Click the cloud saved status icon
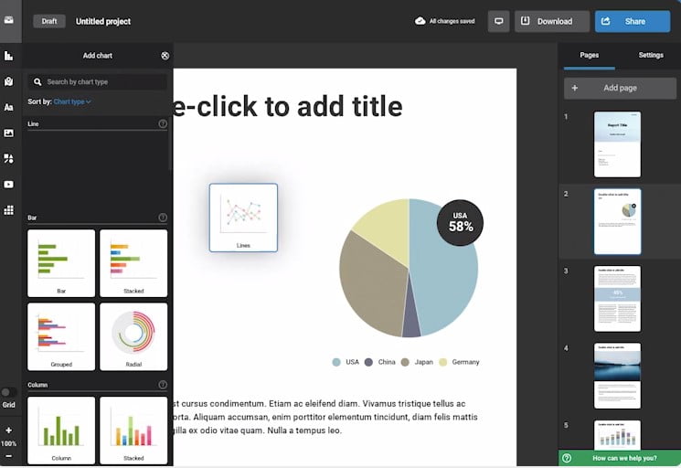The height and width of the screenshot is (468, 681). pyautogui.click(x=420, y=21)
